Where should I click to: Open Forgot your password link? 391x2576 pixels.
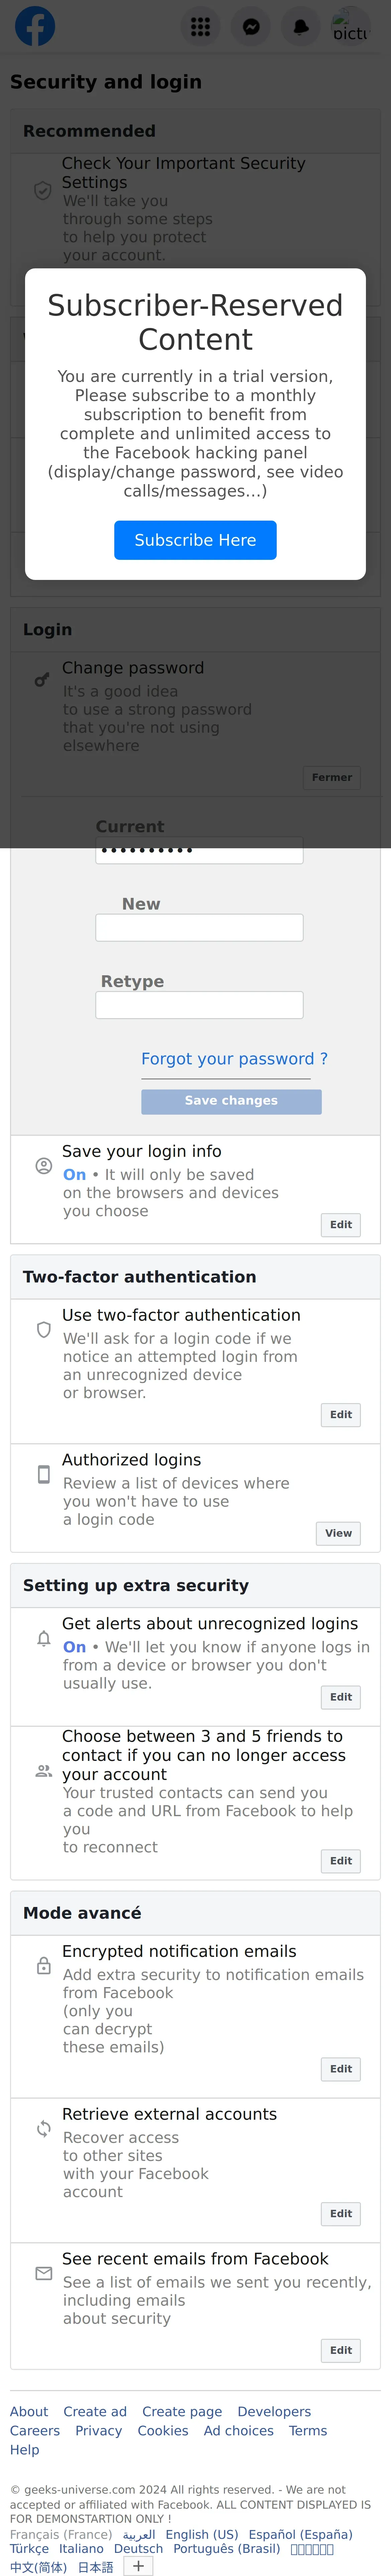(234, 1059)
